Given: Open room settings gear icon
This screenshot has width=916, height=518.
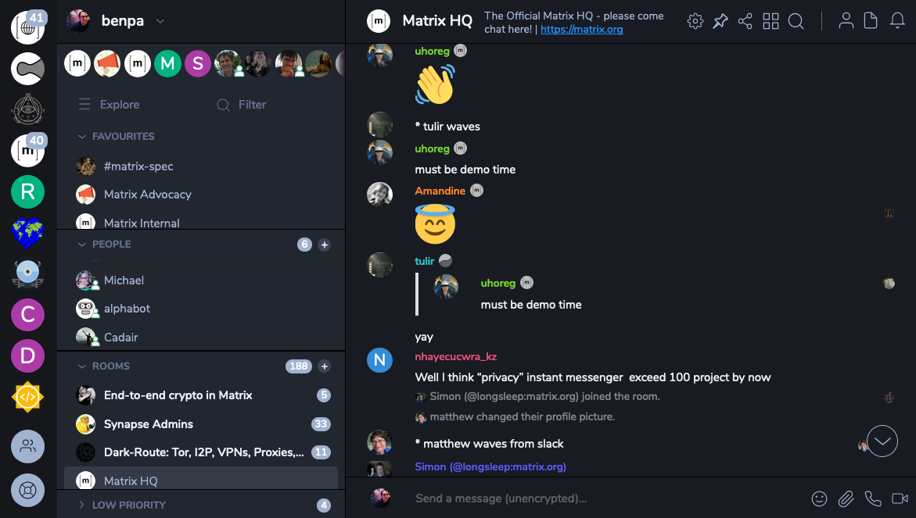Looking at the screenshot, I should pos(695,22).
